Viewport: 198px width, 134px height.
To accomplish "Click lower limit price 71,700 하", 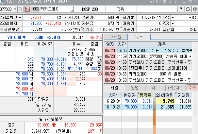I will coord(25,94).
